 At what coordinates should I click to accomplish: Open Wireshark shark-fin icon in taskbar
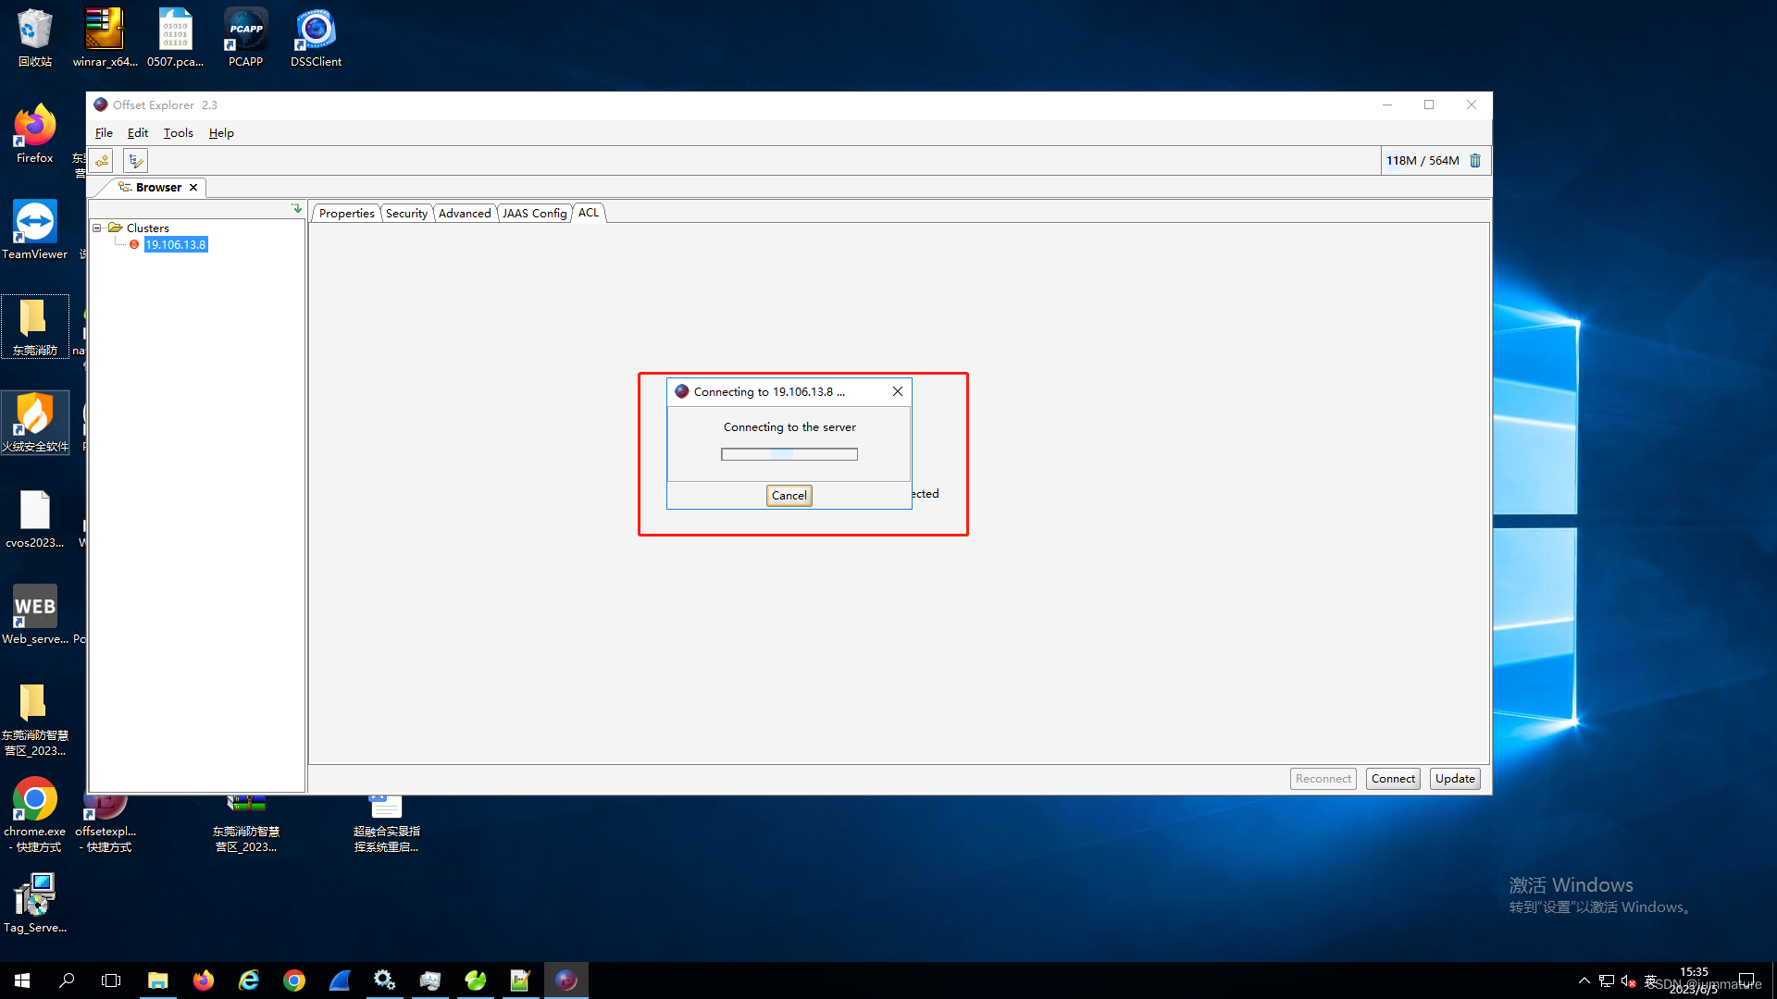340,980
